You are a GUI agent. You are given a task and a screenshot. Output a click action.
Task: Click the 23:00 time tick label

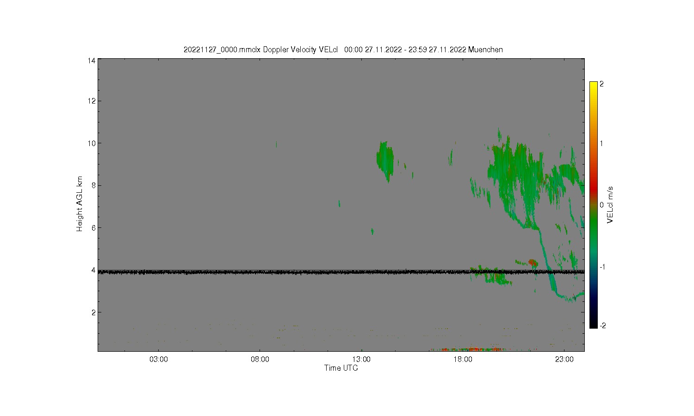(564, 359)
